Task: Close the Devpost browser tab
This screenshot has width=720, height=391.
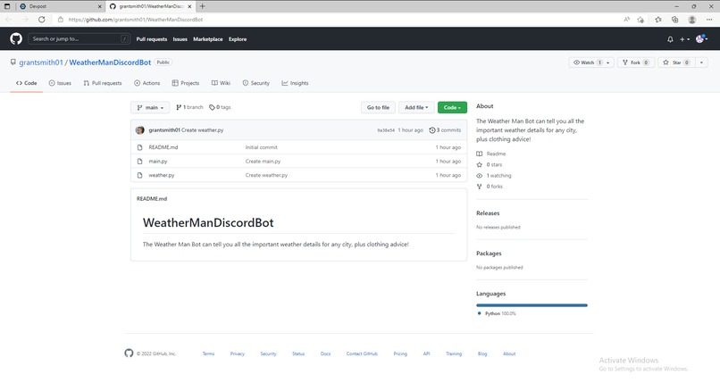Action: click(x=100, y=6)
